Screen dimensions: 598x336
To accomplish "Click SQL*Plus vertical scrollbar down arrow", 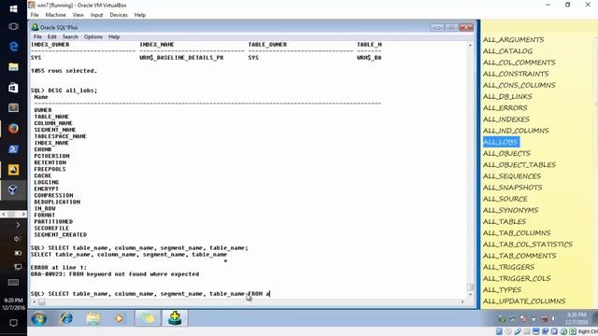I will [470, 295].
